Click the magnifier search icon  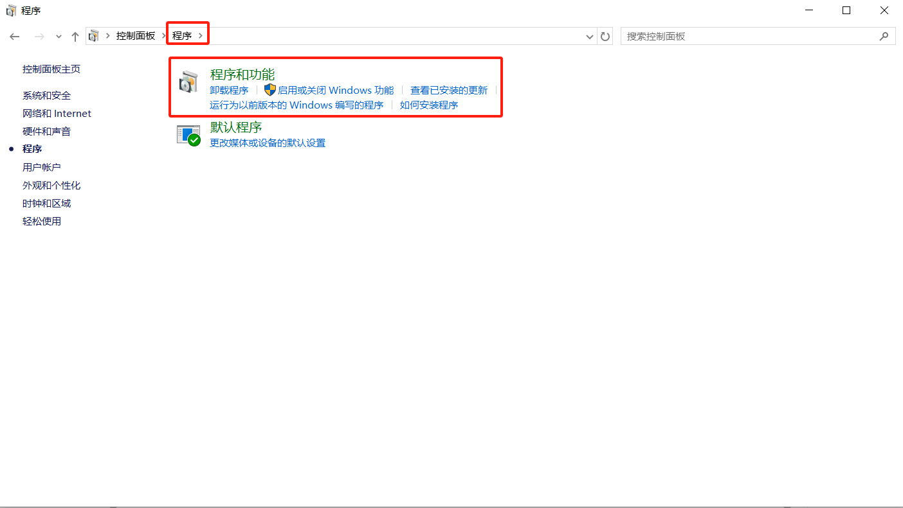(x=884, y=37)
